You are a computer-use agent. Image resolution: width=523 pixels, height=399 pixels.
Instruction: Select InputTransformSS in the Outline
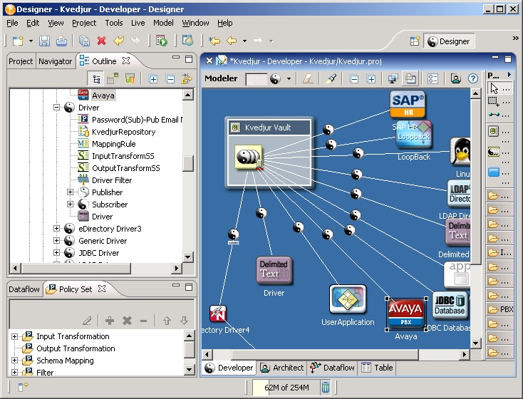[x=123, y=156]
